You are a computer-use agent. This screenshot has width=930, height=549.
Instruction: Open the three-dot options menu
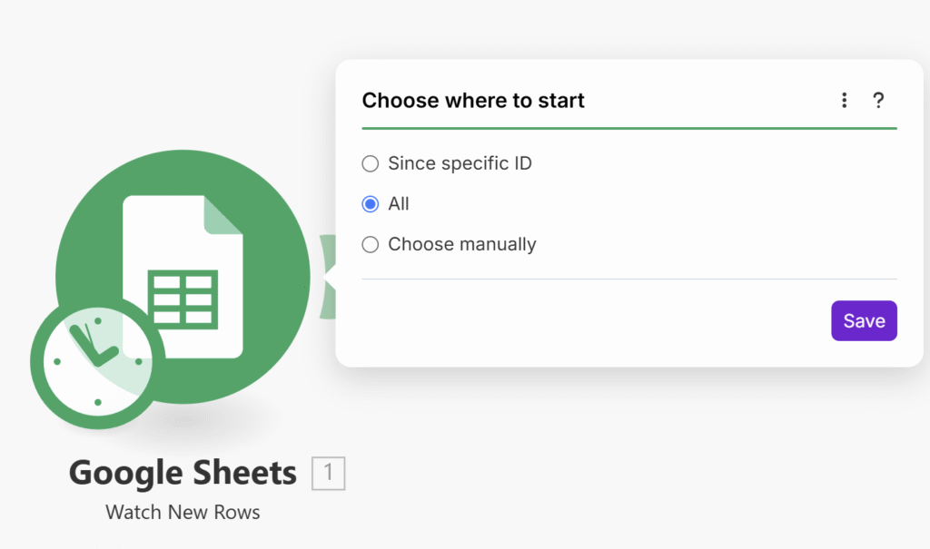click(845, 101)
